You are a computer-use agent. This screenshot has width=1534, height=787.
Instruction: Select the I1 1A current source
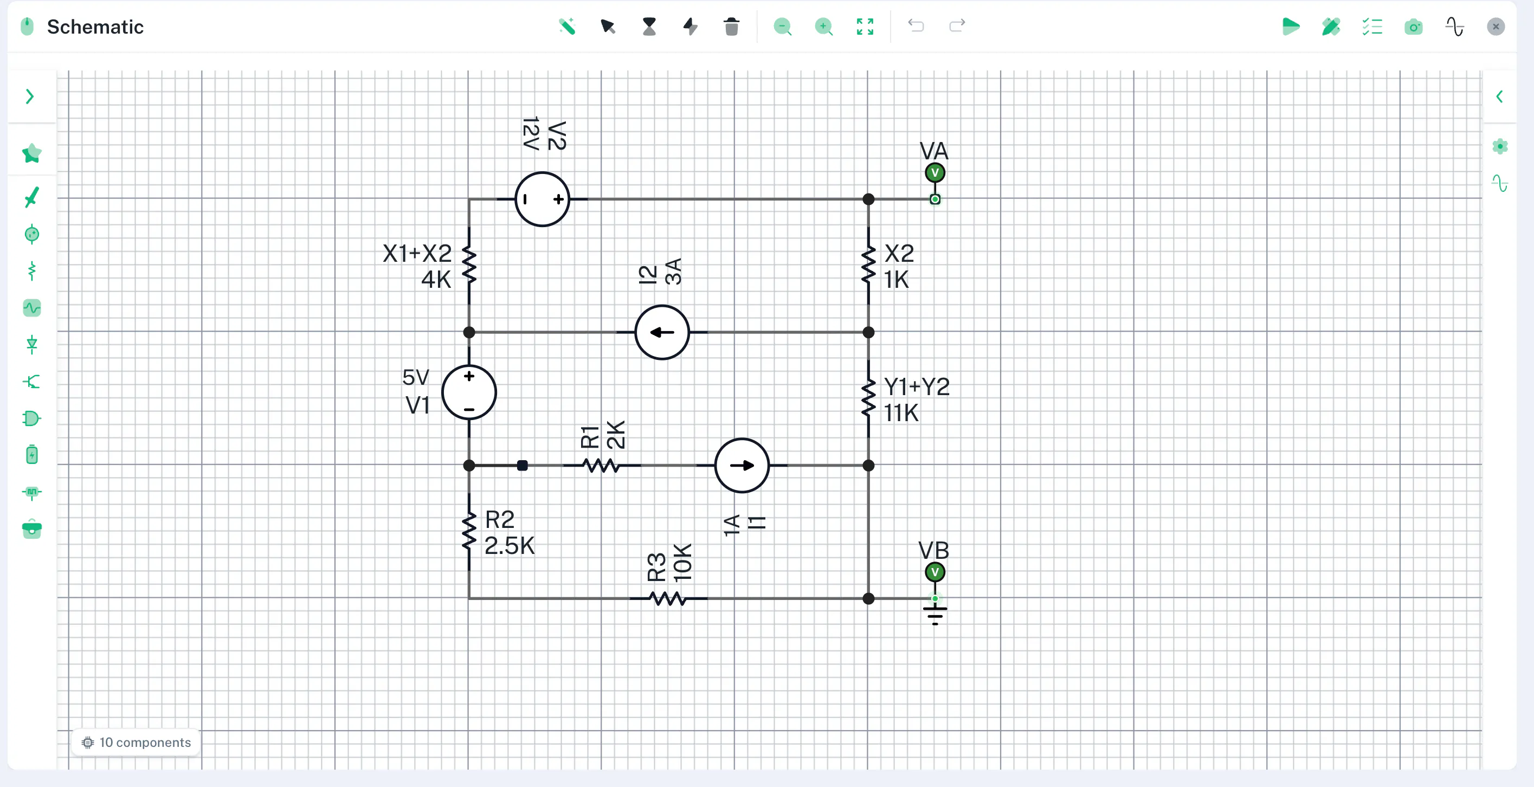pos(742,466)
